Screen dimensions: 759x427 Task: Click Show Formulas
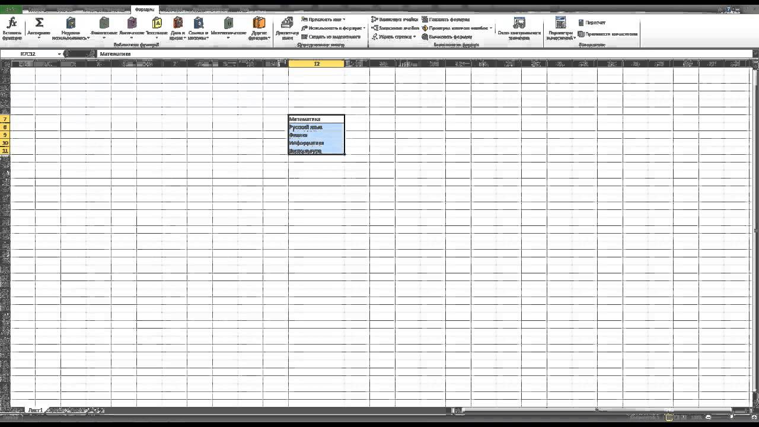point(445,20)
